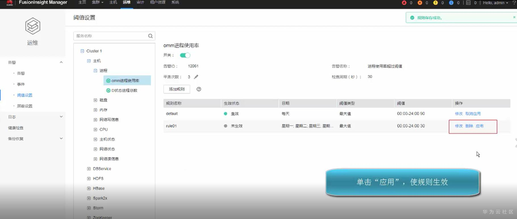This screenshot has width=517, height=219.
Task: Click the 运维 cube icon in sidebar
Action: 33,26
